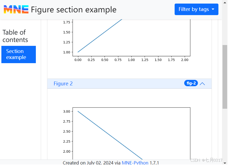
Task: Click the Table of contents heading
Action: point(15,36)
